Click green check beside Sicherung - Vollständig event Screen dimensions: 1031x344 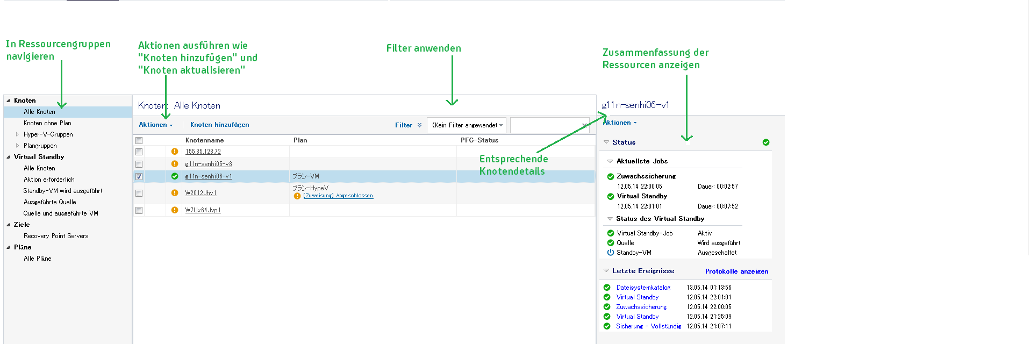(607, 326)
